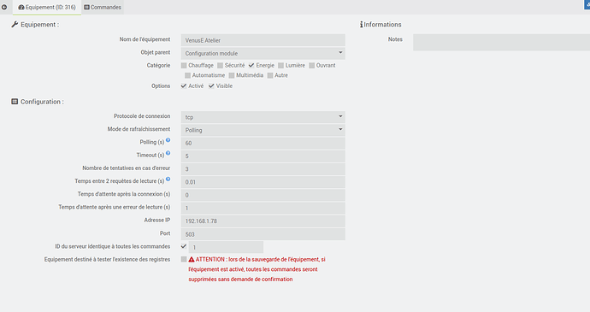Open the Objet parent dropdown

coord(263,53)
